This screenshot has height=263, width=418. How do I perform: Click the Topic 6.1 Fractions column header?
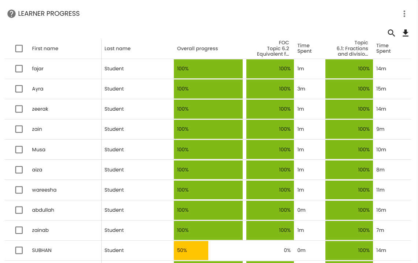(352, 48)
